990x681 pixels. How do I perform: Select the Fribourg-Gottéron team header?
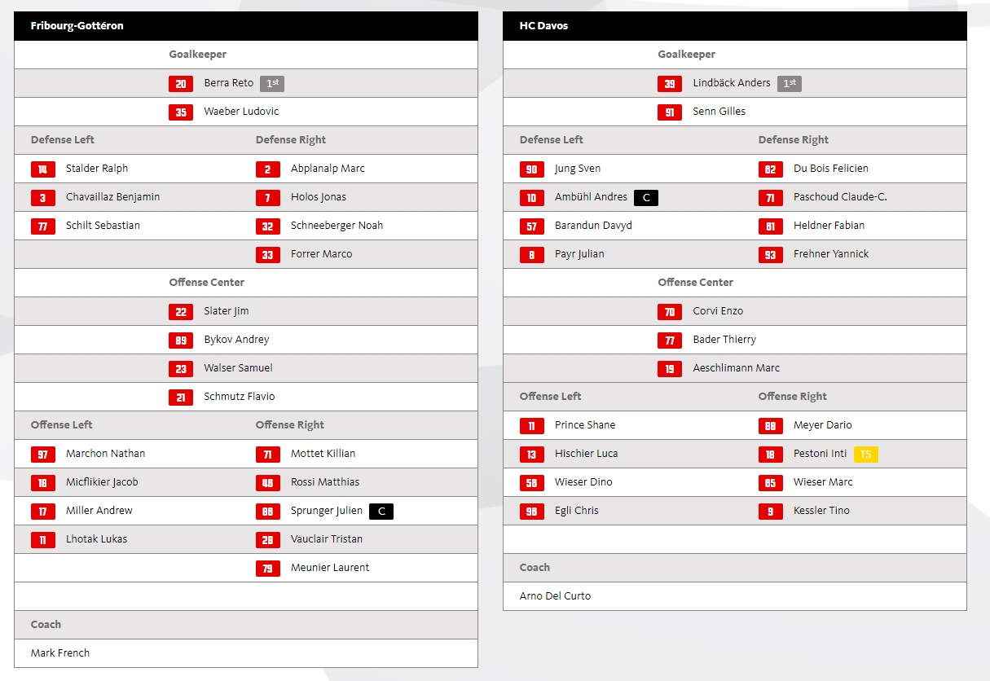click(x=77, y=26)
